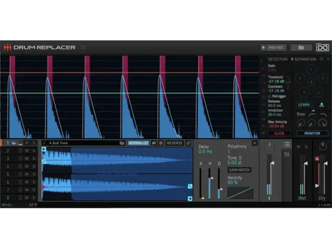The image size is (332, 249).
Task: Click the Gate value 1.0 s
Action: click(272, 70)
